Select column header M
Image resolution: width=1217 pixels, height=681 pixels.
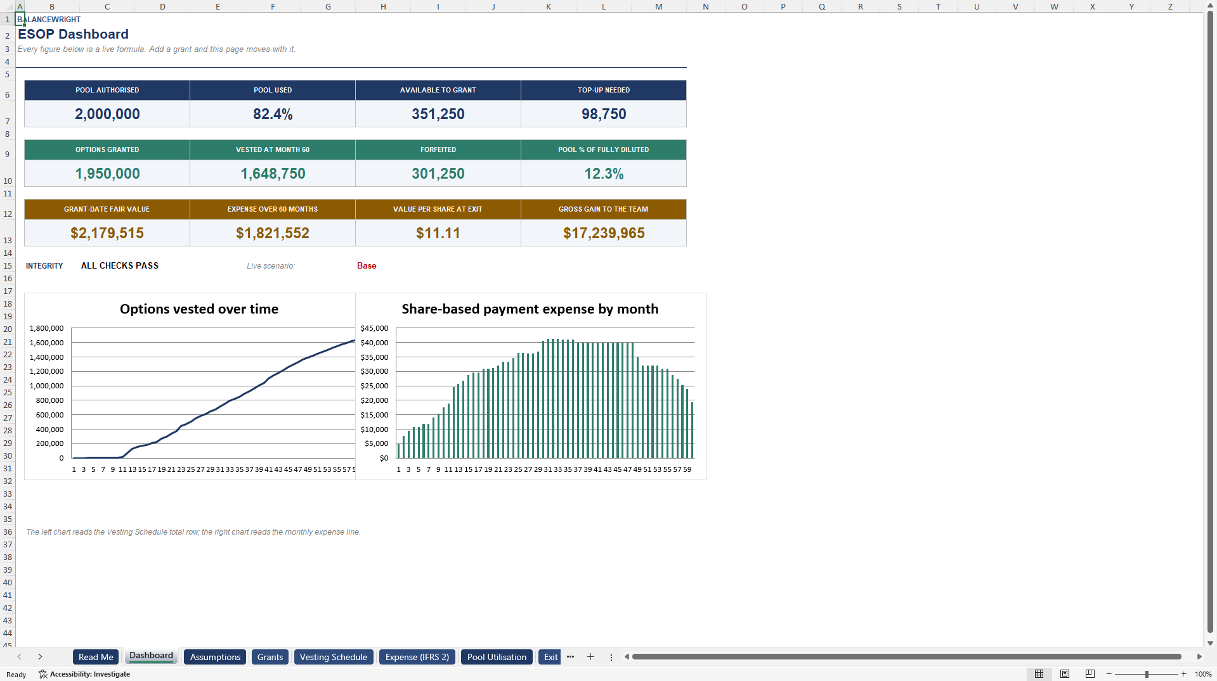(x=659, y=6)
